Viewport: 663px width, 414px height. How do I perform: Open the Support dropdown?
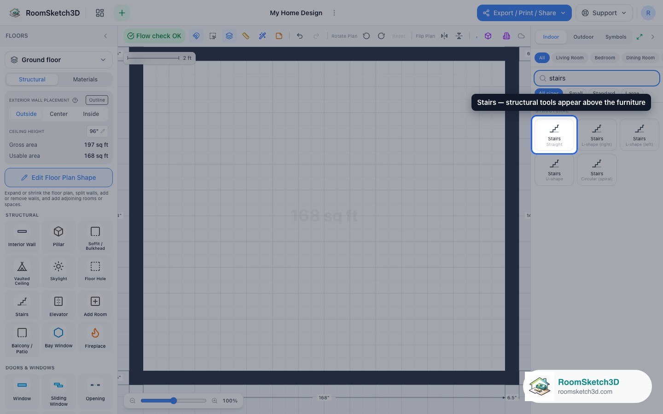[x=604, y=13]
